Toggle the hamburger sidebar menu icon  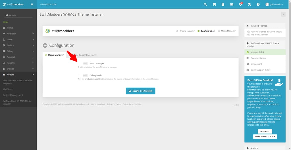click(x=32, y=5)
